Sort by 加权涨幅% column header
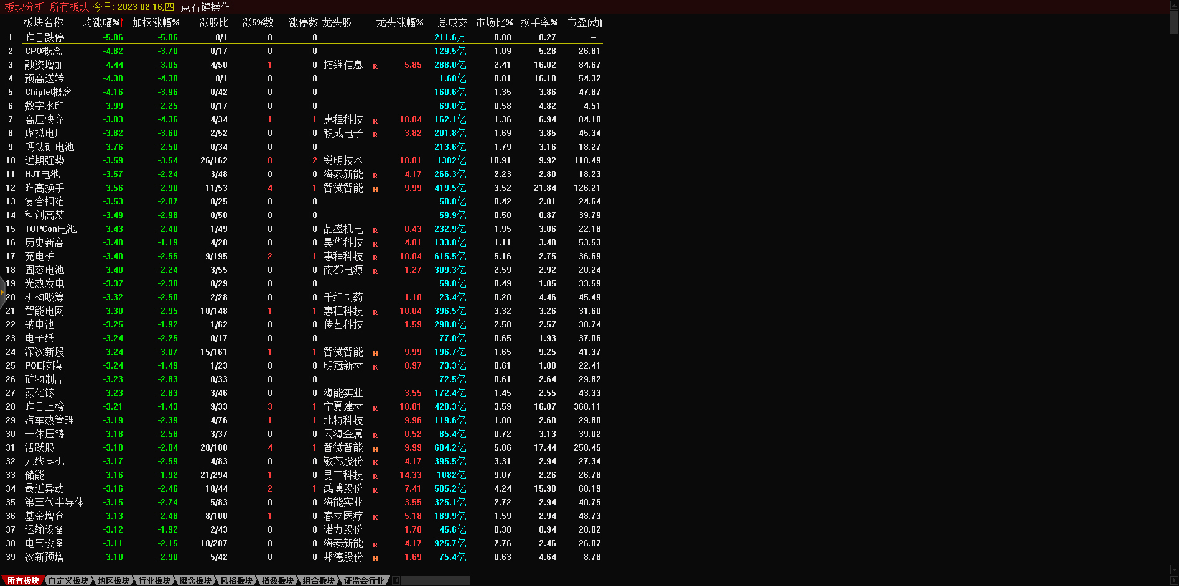Viewport: 1179px width, 586px height. pos(156,22)
